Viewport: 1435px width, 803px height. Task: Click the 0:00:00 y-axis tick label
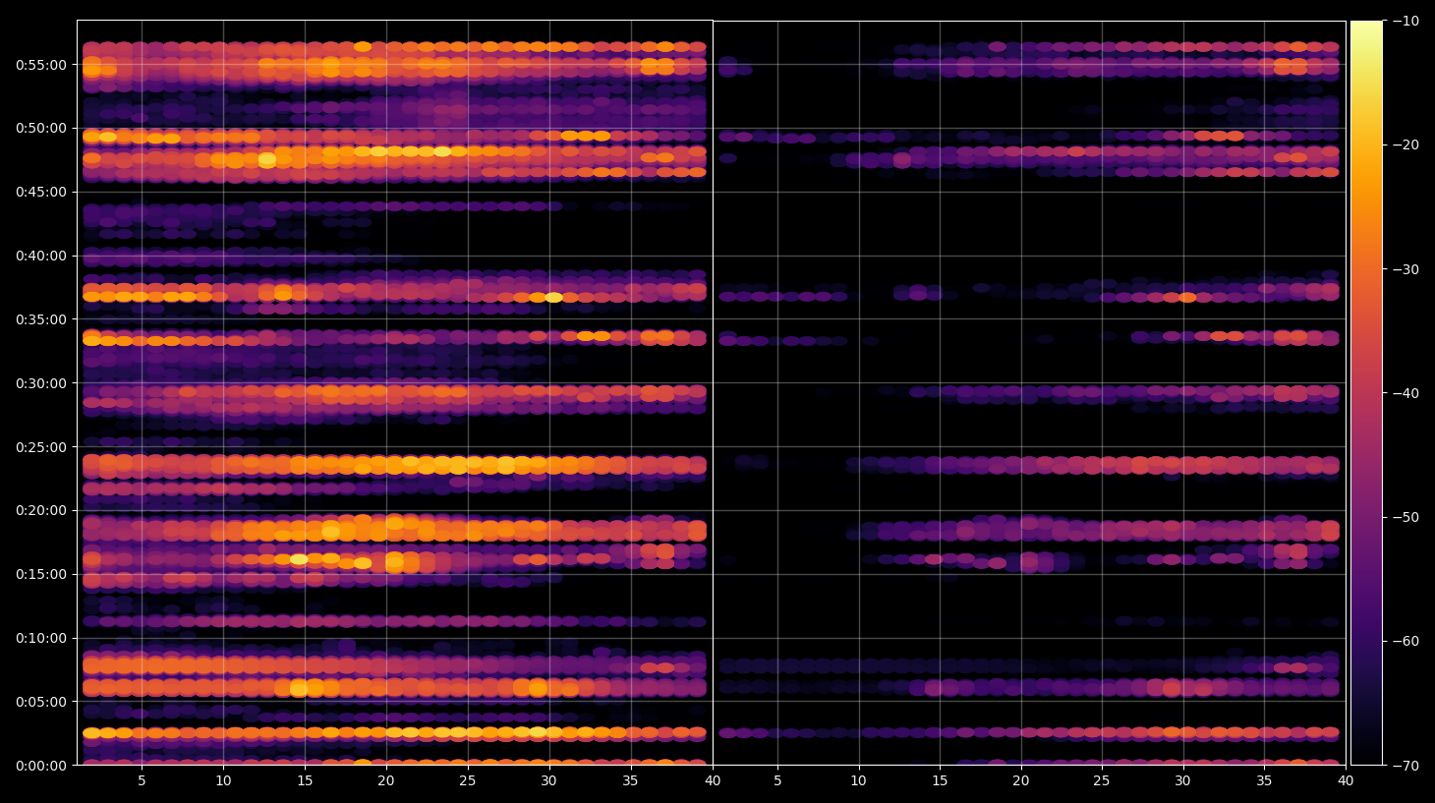(41, 766)
